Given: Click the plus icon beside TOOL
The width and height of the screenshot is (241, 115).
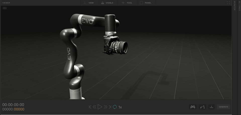Looking at the screenshot, I should click(123, 3).
